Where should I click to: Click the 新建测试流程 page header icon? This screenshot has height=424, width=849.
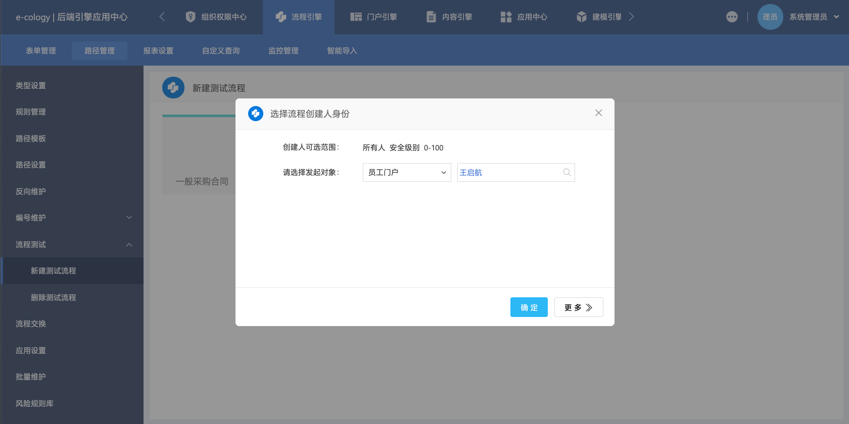pyautogui.click(x=173, y=87)
